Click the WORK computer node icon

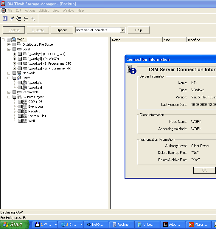click(13, 40)
